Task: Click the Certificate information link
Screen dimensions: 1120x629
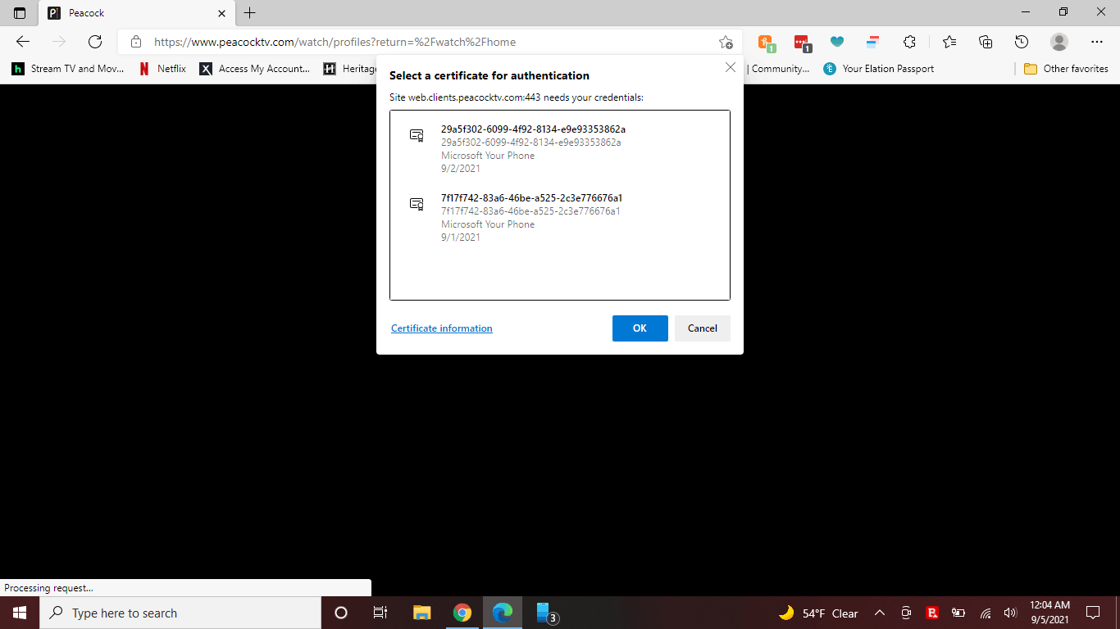Action: click(441, 328)
